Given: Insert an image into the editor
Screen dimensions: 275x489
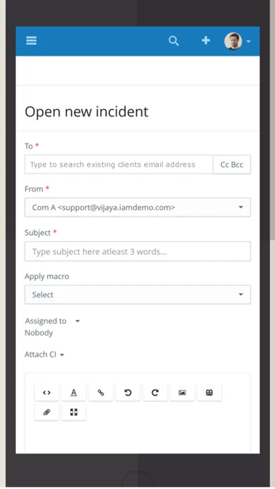Looking at the screenshot, I should 182,393.
